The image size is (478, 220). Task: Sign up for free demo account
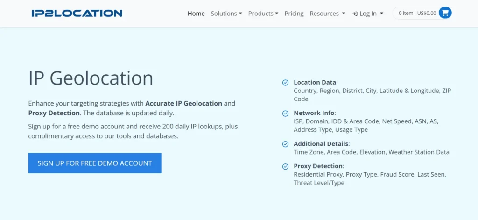[95, 163]
